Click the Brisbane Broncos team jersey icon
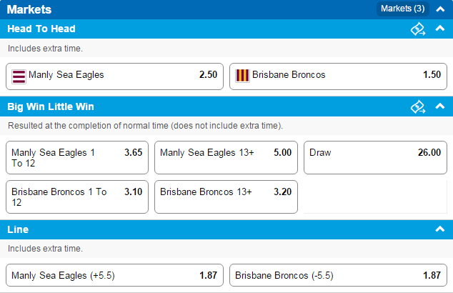453x293 pixels. click(242, 76)
